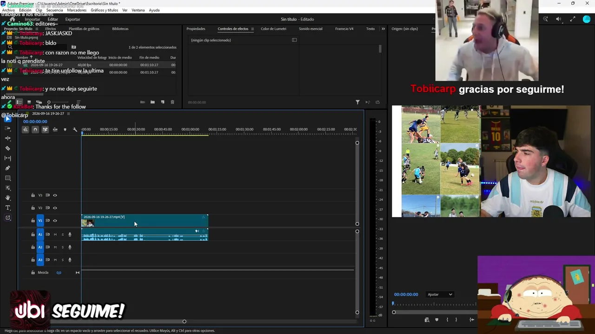The image size is (595, 334).
Task: Open the Ajustar zoom dropdown
Action: [440, 295]
